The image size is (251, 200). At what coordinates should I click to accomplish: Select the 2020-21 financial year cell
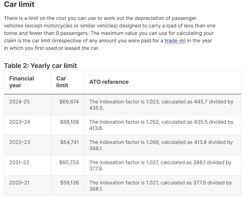pos(19,183)
